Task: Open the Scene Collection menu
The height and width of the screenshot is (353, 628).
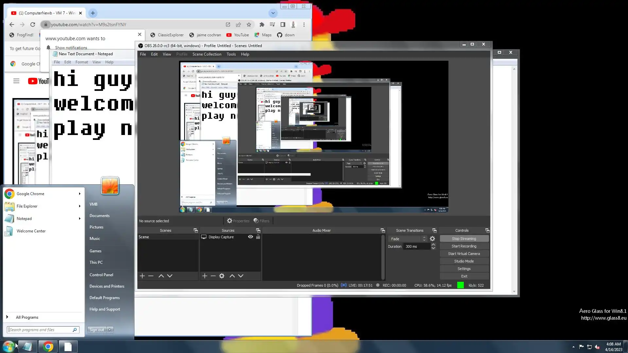Action: 207,54
